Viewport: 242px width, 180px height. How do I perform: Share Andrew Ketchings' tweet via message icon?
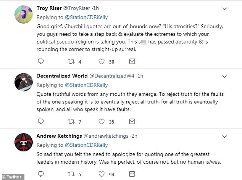point(132,174)
